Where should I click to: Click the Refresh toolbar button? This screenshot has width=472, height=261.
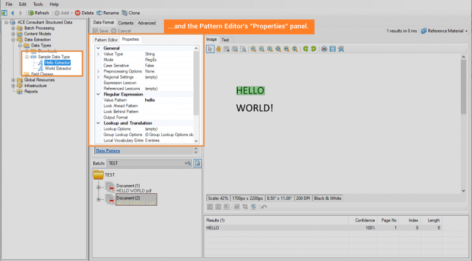tap(38, 12)
